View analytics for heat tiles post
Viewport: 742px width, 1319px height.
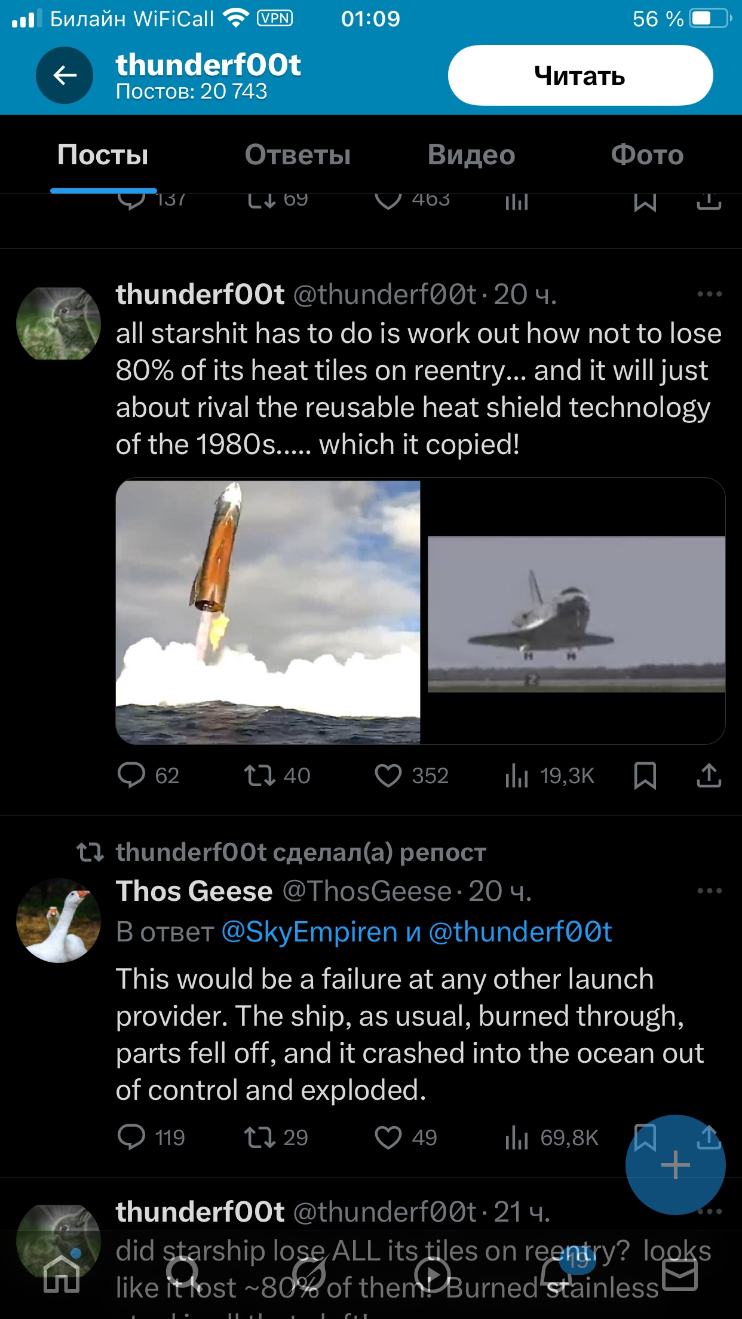tap(517, 775)
